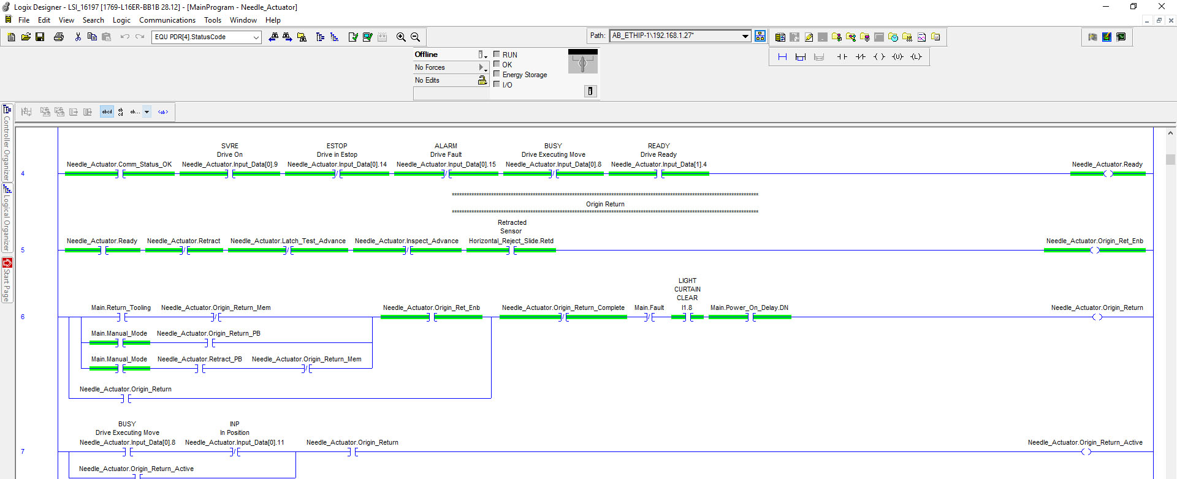Click the controller keyswitch image
The image size is (1177, 479).
pyautogui.click(x=582, y=62)
